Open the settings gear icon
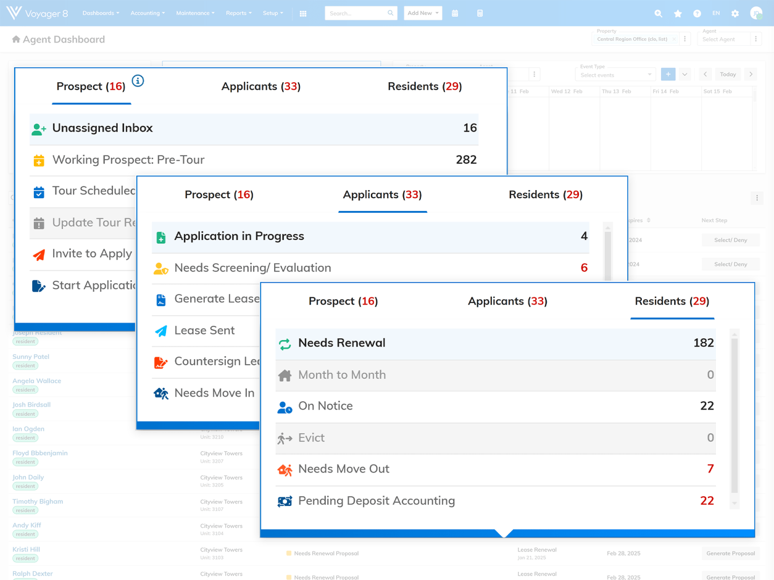 point(735,13)
